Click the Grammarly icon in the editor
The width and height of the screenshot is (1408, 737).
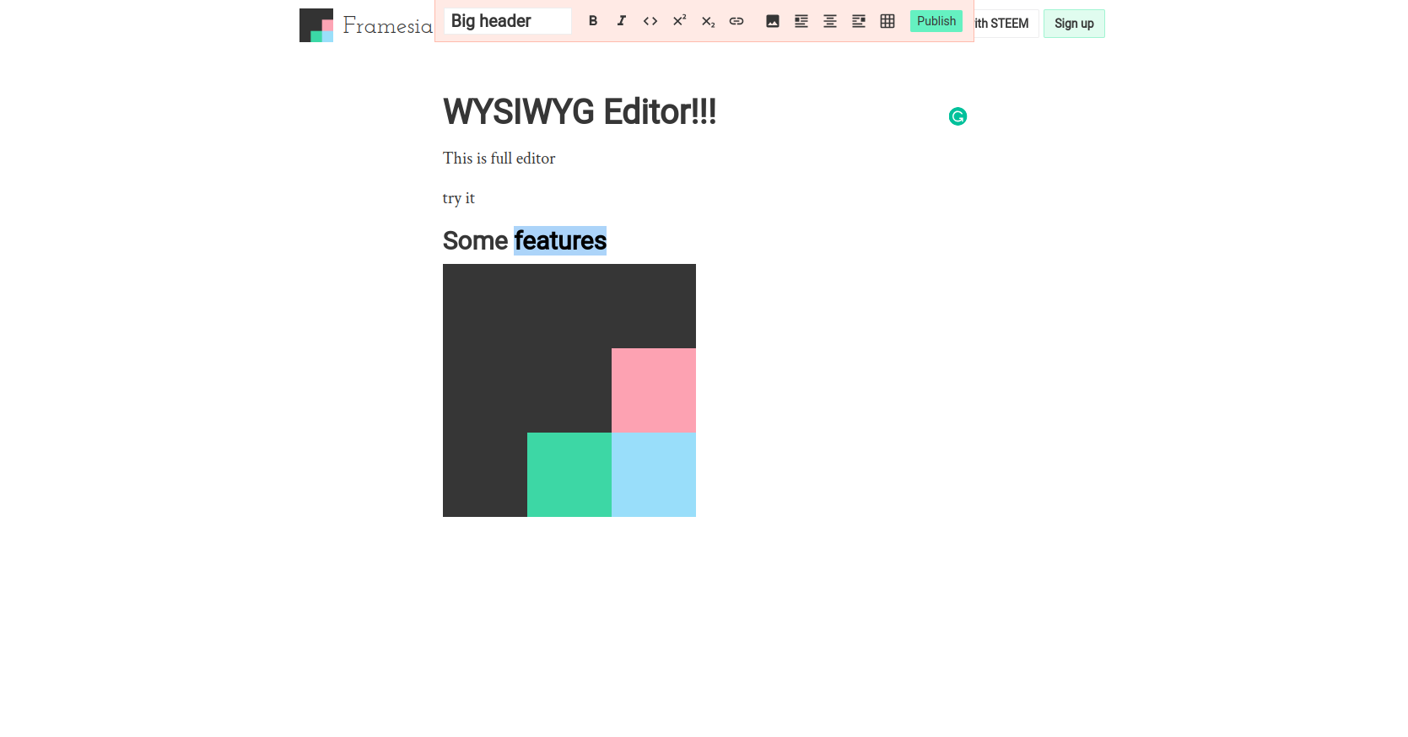[x=958, y=116]
